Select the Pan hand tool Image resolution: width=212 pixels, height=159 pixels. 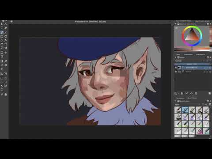click(6, 94)
